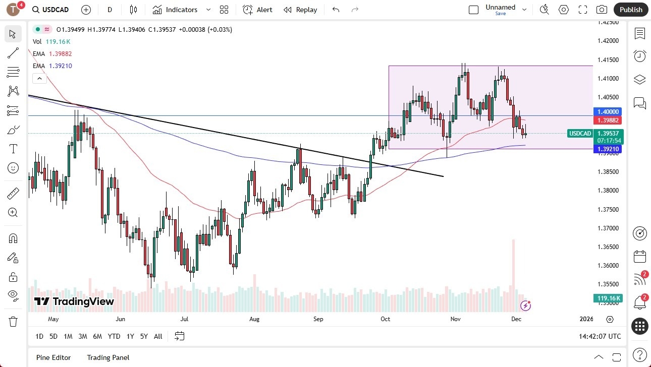The height and width of the screenshot is (367, 651).
Task: Select the Zoom In tool
Action: pyautogui.click(x=13, y=212)
